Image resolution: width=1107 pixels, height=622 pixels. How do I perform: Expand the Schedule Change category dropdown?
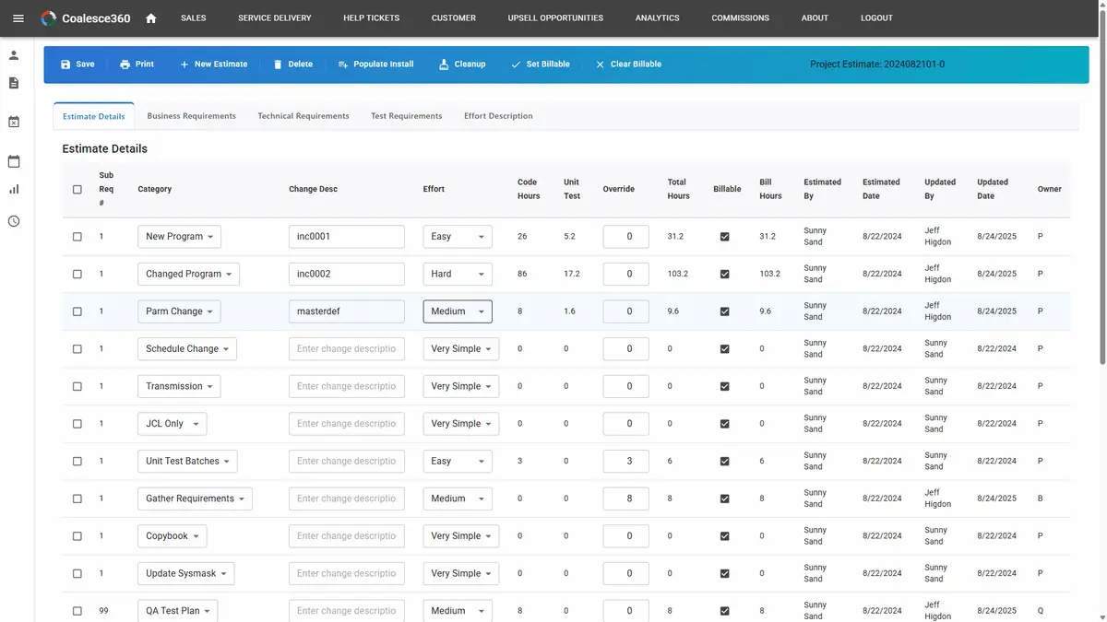(188, 348)
